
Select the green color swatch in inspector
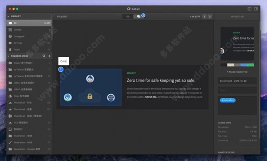coord(250,65)
